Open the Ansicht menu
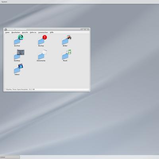Screen dimensions: 159x159 (x=25, y=33)
